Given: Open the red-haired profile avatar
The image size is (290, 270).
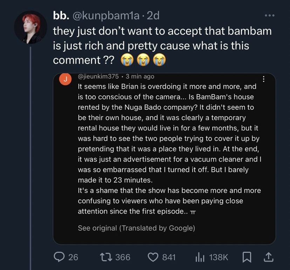Looking at the screenshot, I should pyautogui.click(x=31, y=27).
